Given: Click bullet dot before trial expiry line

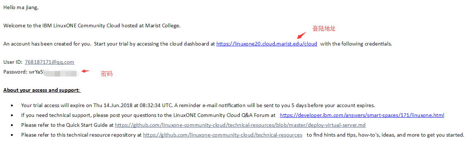Looking at the screenshot, I should click(12, 106).
